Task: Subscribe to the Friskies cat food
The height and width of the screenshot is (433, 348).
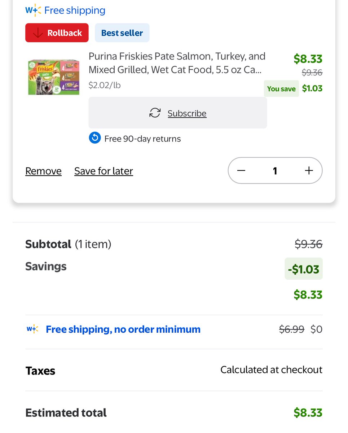Action: click(x=178, y=113)
